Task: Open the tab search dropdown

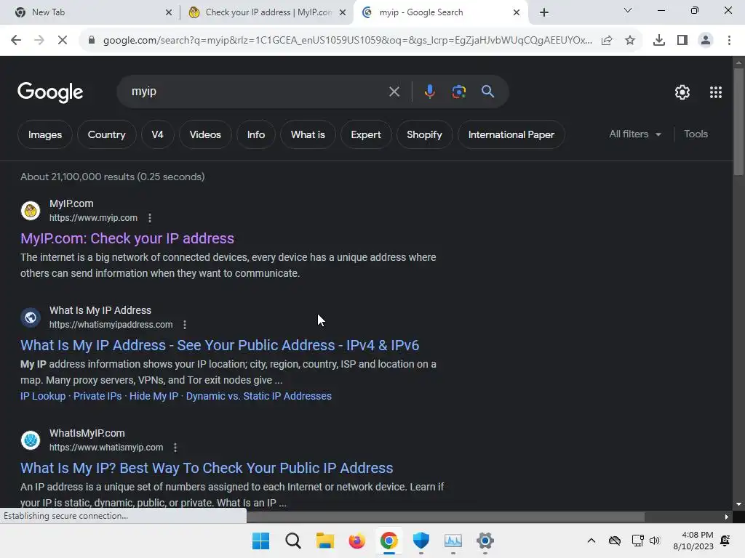Action: [628, 10]
